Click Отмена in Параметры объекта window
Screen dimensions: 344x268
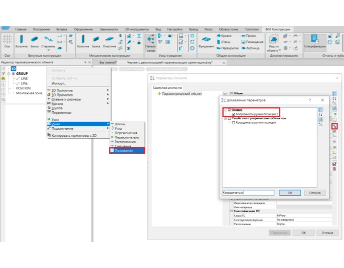327,233
